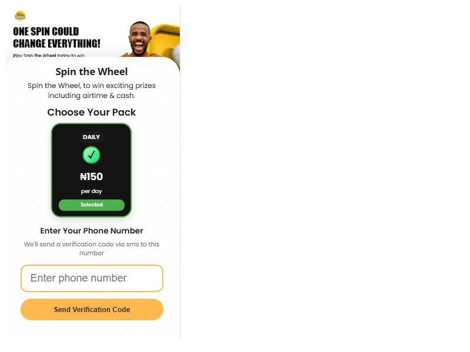470x352 pixels.
Task: Click the yellow object behind the man
Action: click(x=166, y=40)
